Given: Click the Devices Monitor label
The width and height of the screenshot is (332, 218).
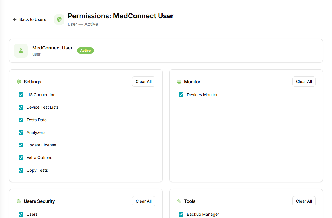Looking at the screenshot, I should click(x=202, y=95).
